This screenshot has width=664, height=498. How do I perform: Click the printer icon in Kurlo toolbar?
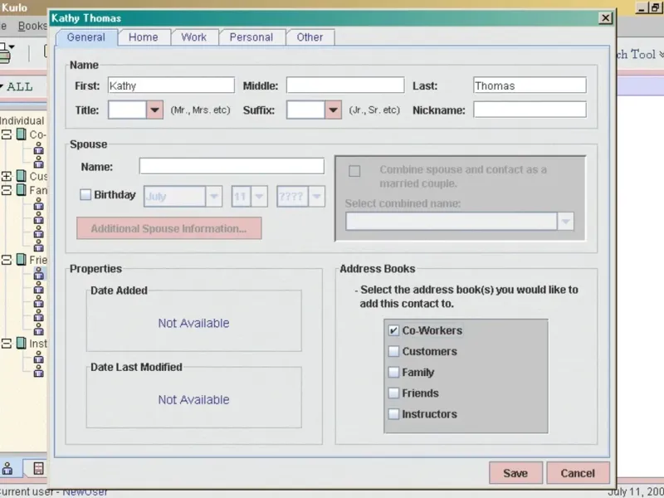(5, 54)
